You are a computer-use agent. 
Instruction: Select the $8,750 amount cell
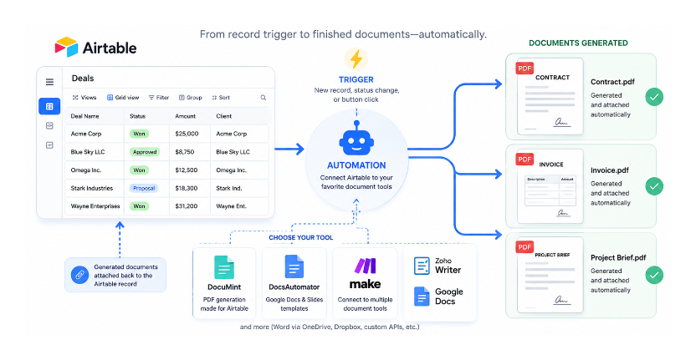tap(190, 152)
